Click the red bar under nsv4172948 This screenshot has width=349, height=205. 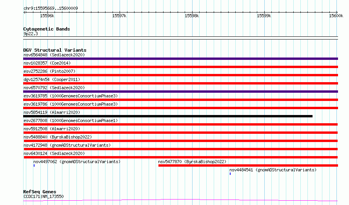point(181,149)
